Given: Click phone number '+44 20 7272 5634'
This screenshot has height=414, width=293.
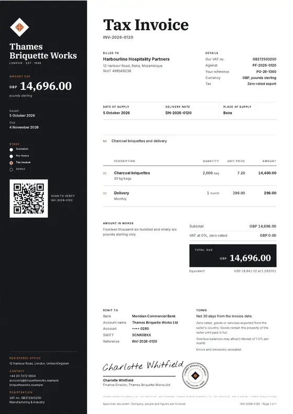Looking at the screenshot, I should click(x=22, y=376).
